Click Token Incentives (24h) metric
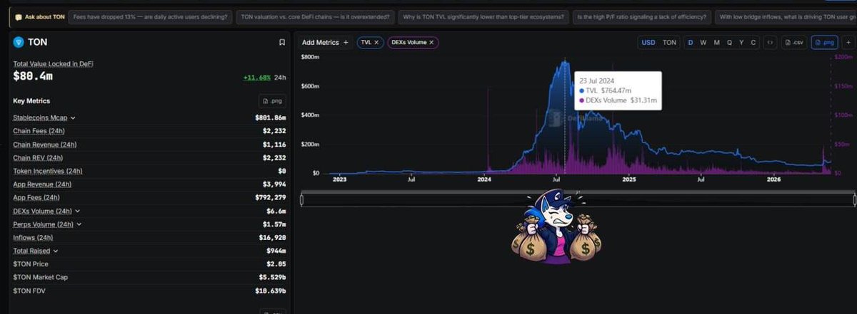Image resolution: width=857 pixels, height=314 pixels. [47, 171]
